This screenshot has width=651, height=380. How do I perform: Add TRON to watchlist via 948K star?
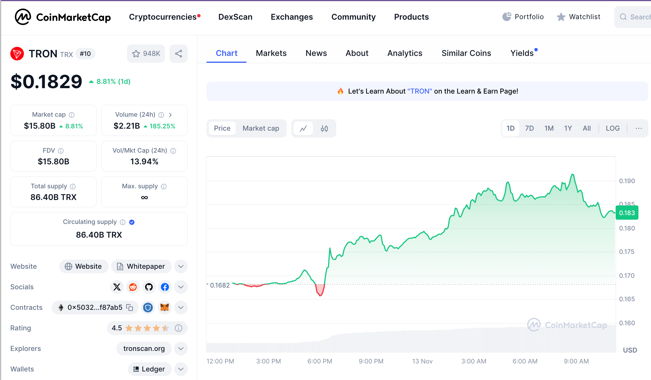click(x=146, y=54)
